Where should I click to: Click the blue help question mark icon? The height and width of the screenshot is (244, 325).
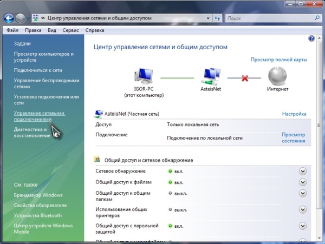(x=311, y=38)
